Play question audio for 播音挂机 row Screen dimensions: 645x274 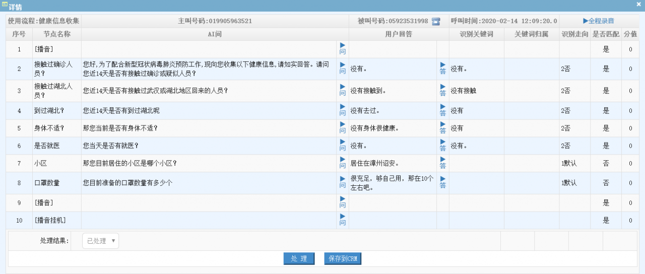(343, 220)
